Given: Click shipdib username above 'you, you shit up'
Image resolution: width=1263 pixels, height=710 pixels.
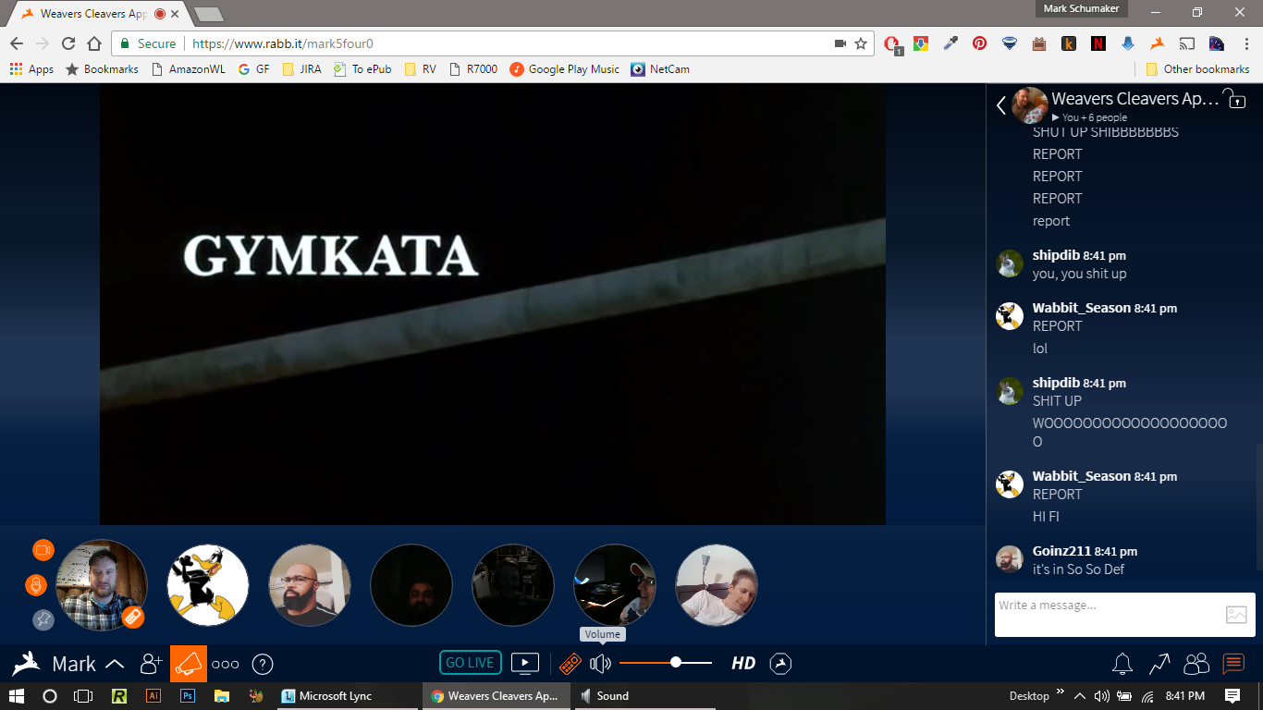Looking at the screenshot, I should (x=1056, y=255).
